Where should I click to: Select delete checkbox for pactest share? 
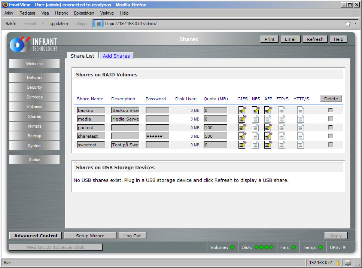[x=331, y=127]
